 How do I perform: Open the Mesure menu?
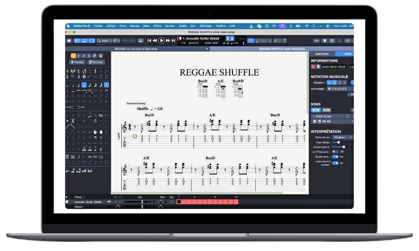134,26
